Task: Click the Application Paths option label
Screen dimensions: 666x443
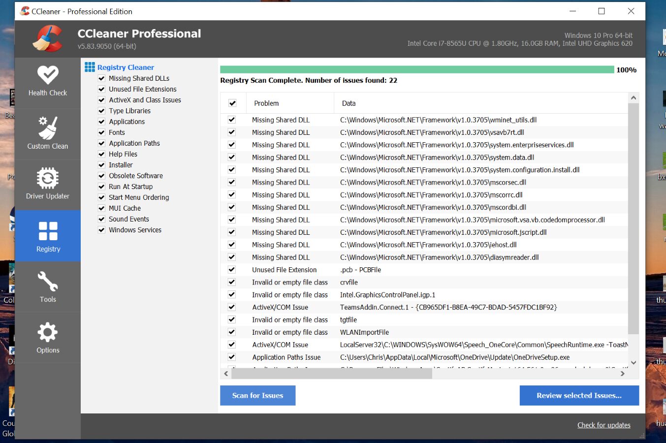Action: click(134, 143)
